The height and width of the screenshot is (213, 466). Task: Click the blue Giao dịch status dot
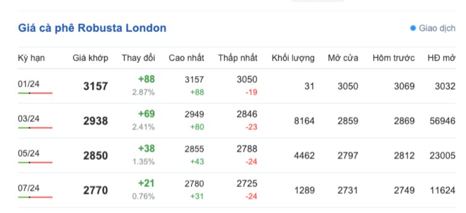click(413, 28)
